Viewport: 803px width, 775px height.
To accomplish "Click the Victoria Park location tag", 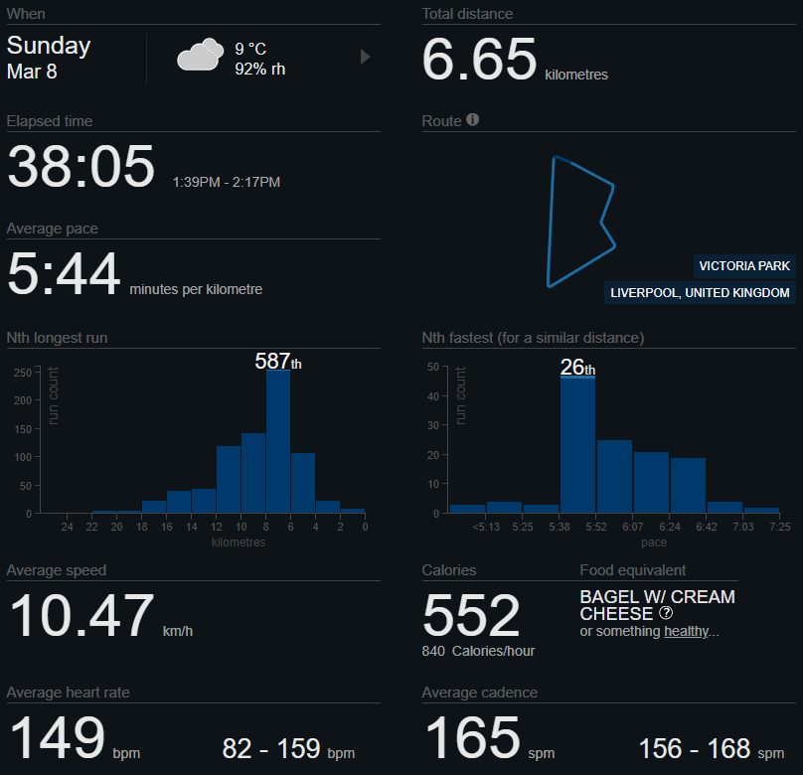I will click(744, 266).
